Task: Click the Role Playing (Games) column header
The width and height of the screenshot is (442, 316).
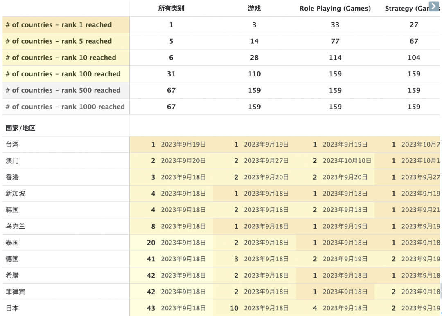Action: click(x=335, y=9)
